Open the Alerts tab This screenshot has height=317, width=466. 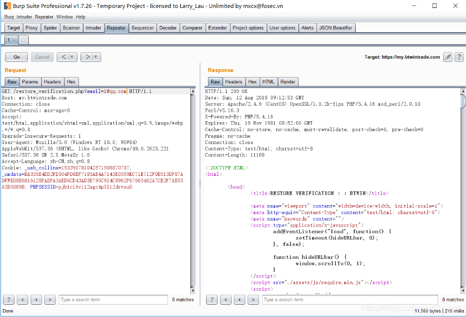(308, 28)
